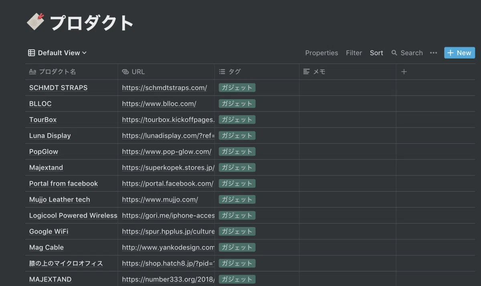Open the PopGlow row title
This screenshot has width=481, height=286.
pyautogui.click(x=44, y=152)
